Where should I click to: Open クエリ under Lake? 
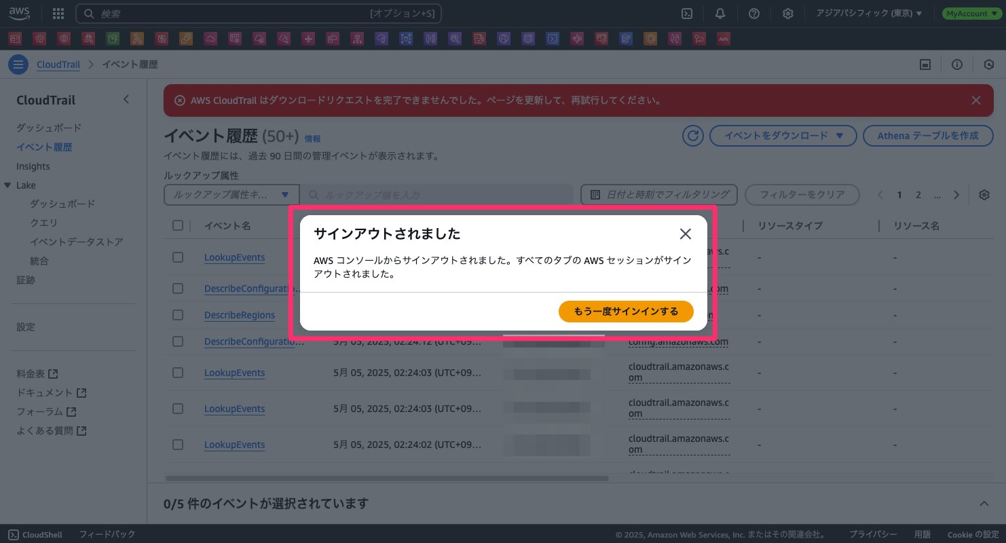43,223
